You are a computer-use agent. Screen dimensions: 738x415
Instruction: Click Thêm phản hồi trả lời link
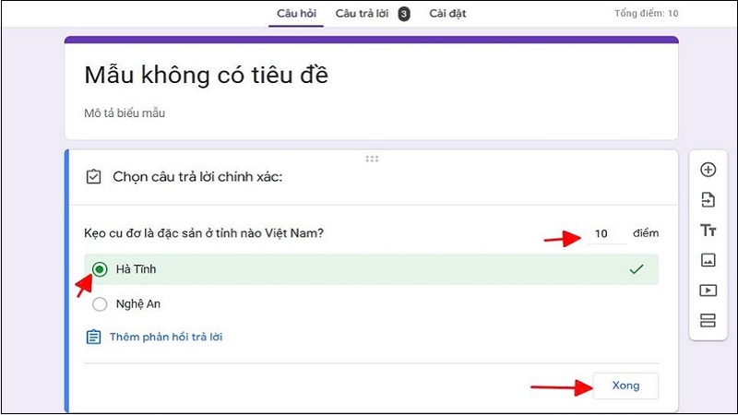(166, 337)
